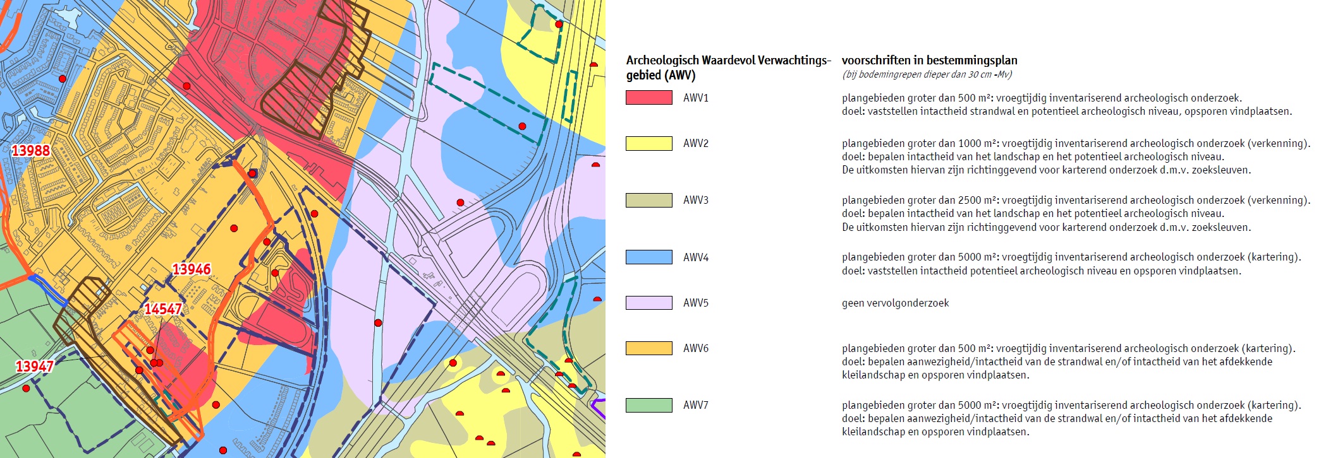Click the yellow AWV2 color swatch
The image size is (1321, 458).
click(x=648, y=143)
